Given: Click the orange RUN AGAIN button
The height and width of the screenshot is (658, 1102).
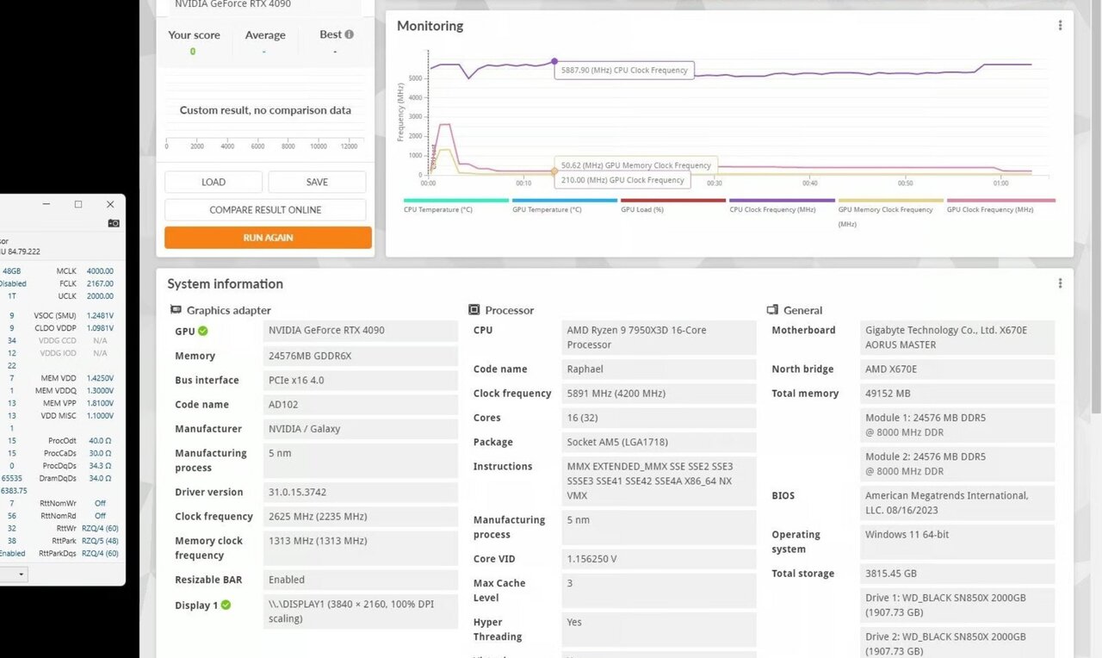Looking at the screenshot, I should (x=268, y=238).
